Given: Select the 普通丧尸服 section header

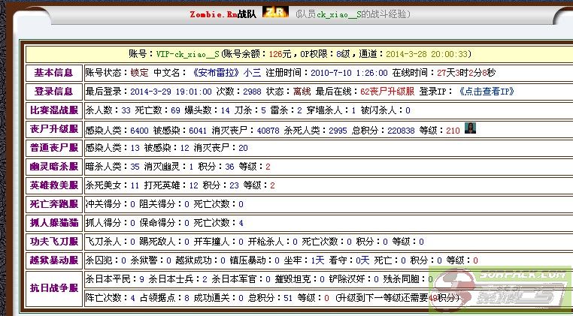Looking at the screenshot, I should [x=53, y=148].
